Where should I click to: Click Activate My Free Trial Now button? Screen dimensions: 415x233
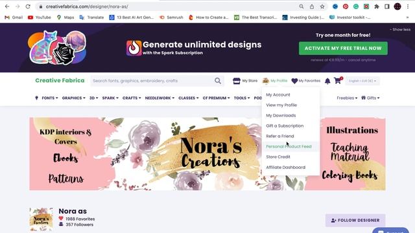point(343,49)
